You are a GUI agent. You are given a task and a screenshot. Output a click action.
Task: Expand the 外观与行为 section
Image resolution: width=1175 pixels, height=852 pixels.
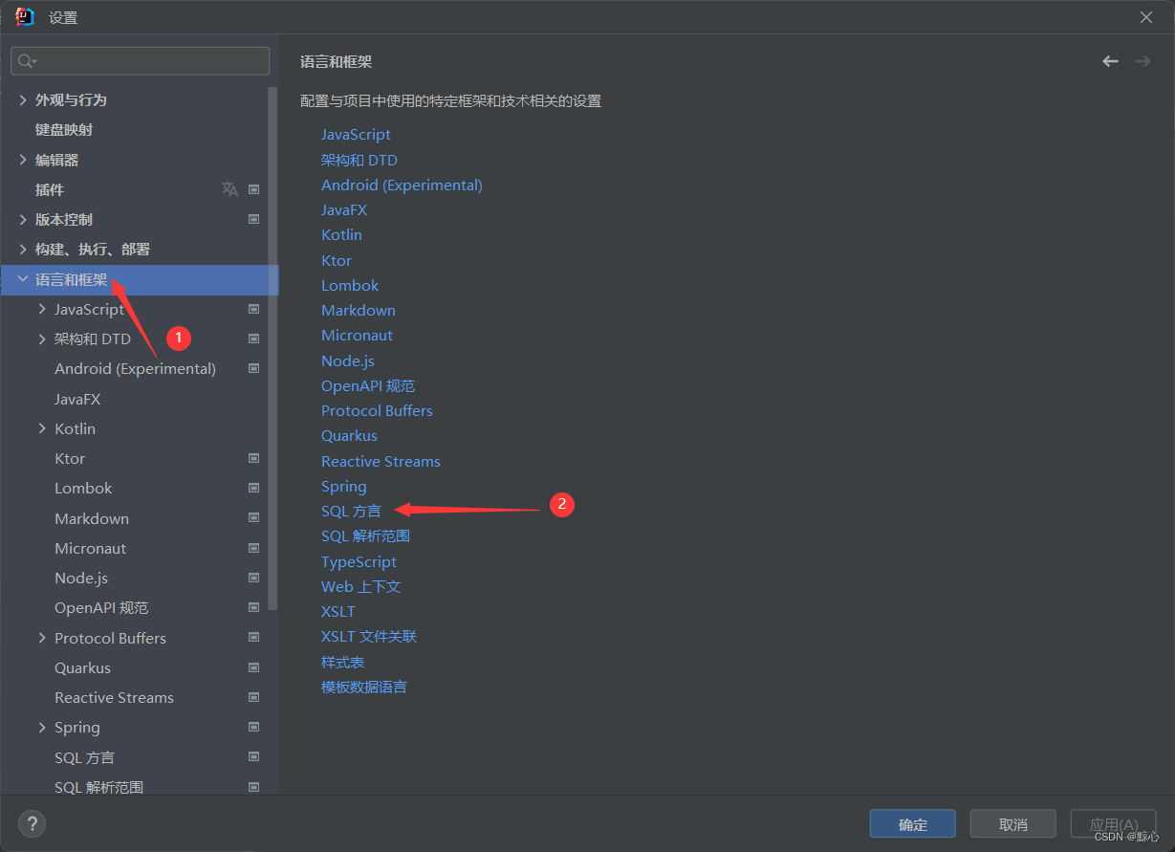pos(23,99)
